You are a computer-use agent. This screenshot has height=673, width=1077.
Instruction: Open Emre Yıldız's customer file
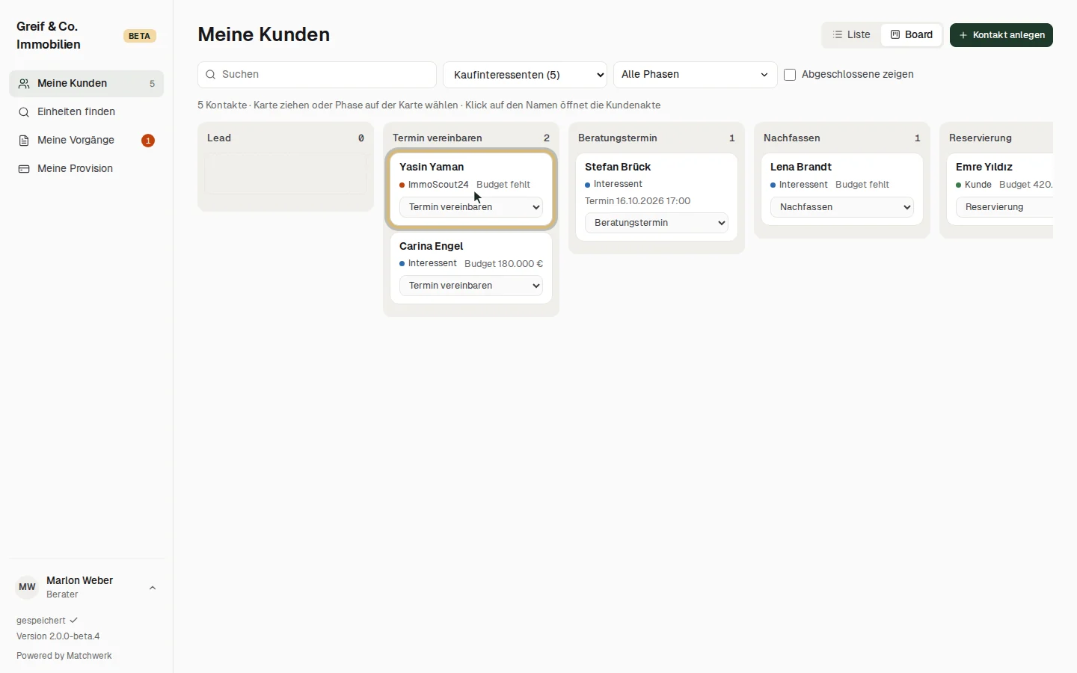(x=984, y=167)
